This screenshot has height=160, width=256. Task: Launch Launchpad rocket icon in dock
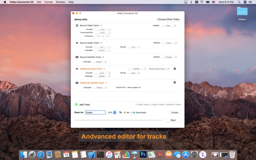[32, 155]
